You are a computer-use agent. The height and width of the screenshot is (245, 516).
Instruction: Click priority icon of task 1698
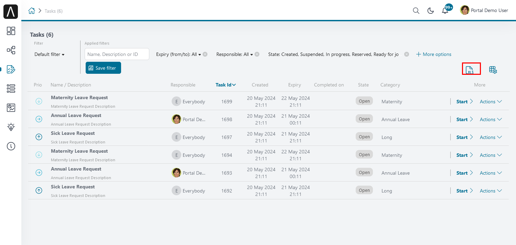tap(39, 119)
